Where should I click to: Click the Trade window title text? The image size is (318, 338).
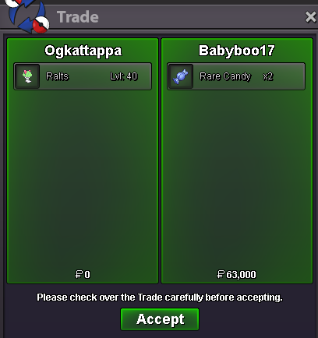coord(78,17)
